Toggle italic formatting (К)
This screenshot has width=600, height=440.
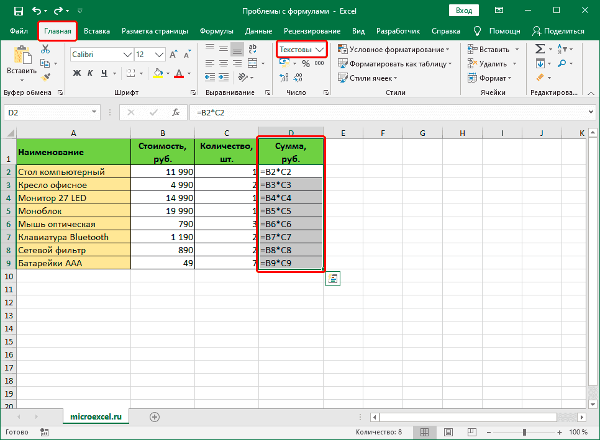click(x=90, y=73)
